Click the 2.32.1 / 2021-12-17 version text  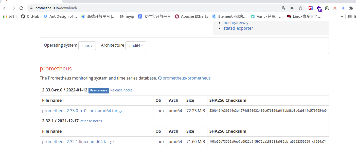click(x=60, y=121)
